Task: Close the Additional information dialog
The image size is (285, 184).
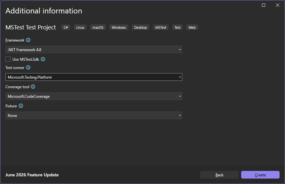Action: coord(278,5)
